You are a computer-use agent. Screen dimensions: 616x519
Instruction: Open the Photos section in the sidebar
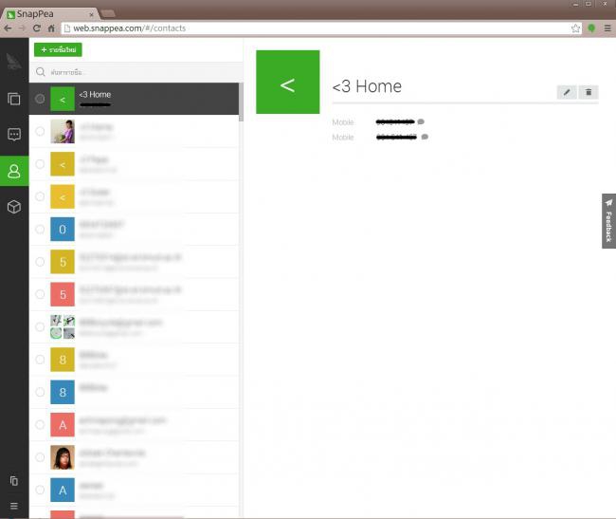(14, 99)
